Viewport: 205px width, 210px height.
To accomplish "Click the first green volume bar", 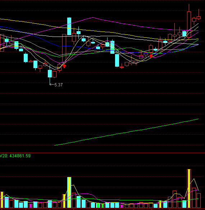I will click(98, 205).
